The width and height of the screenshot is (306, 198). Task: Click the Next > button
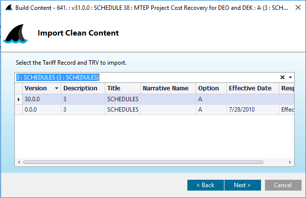[242, 185]
